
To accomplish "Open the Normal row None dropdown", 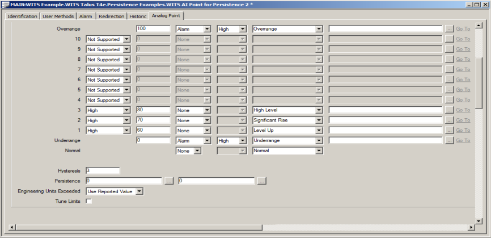I will click(198, 151).
